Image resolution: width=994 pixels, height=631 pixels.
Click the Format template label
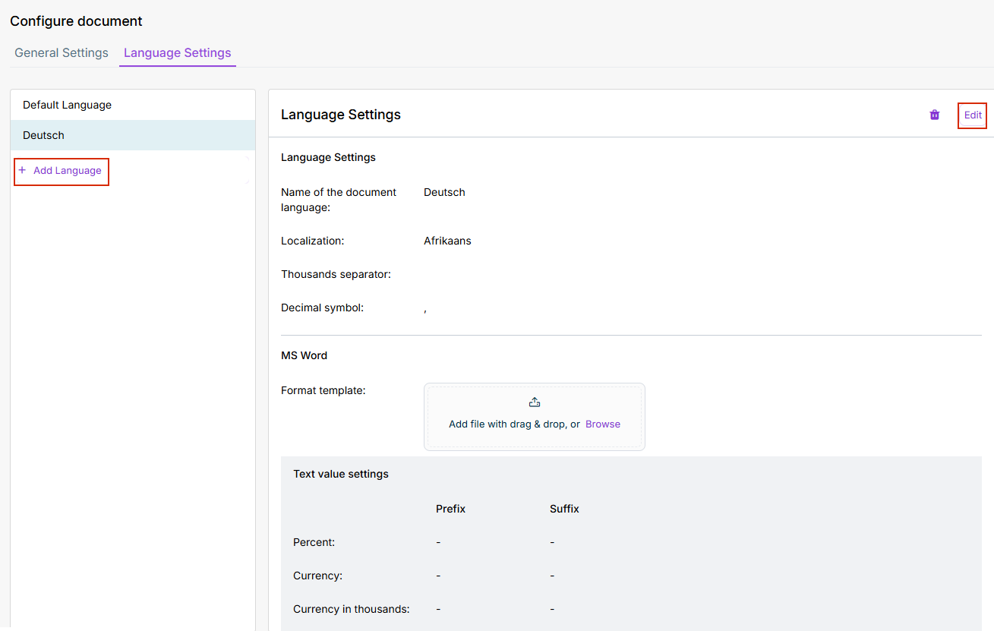(x=323, y=390)
